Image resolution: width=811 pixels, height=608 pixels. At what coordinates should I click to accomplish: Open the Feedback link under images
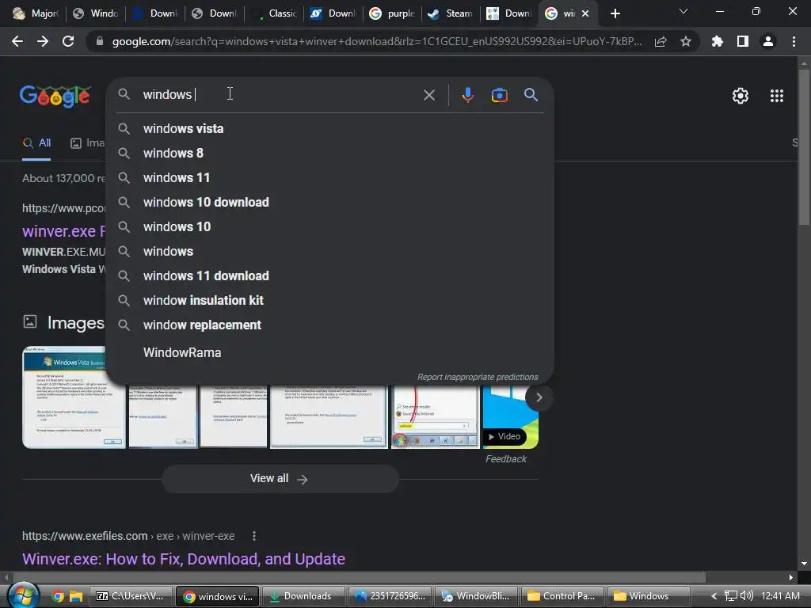tap(506, 459)
